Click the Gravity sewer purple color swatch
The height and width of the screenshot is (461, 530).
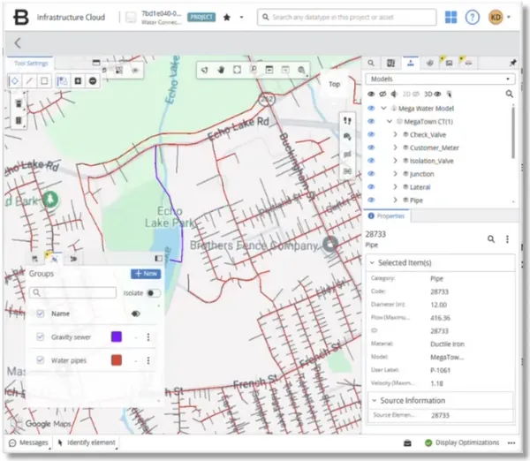tap(117, 336)
